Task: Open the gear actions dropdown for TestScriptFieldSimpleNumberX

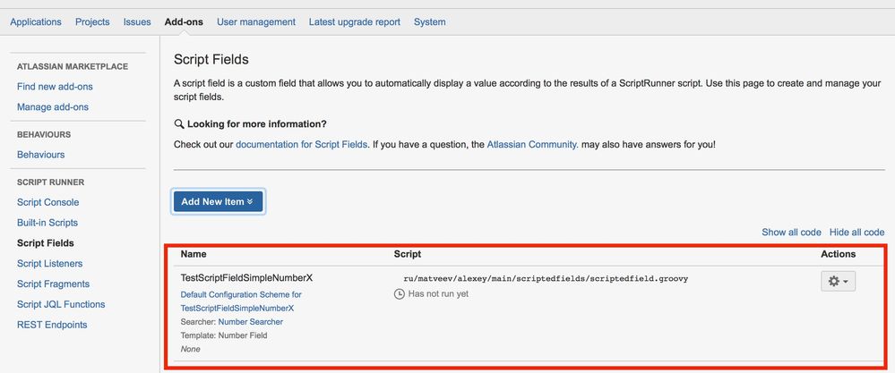Action: click(838, 282)
